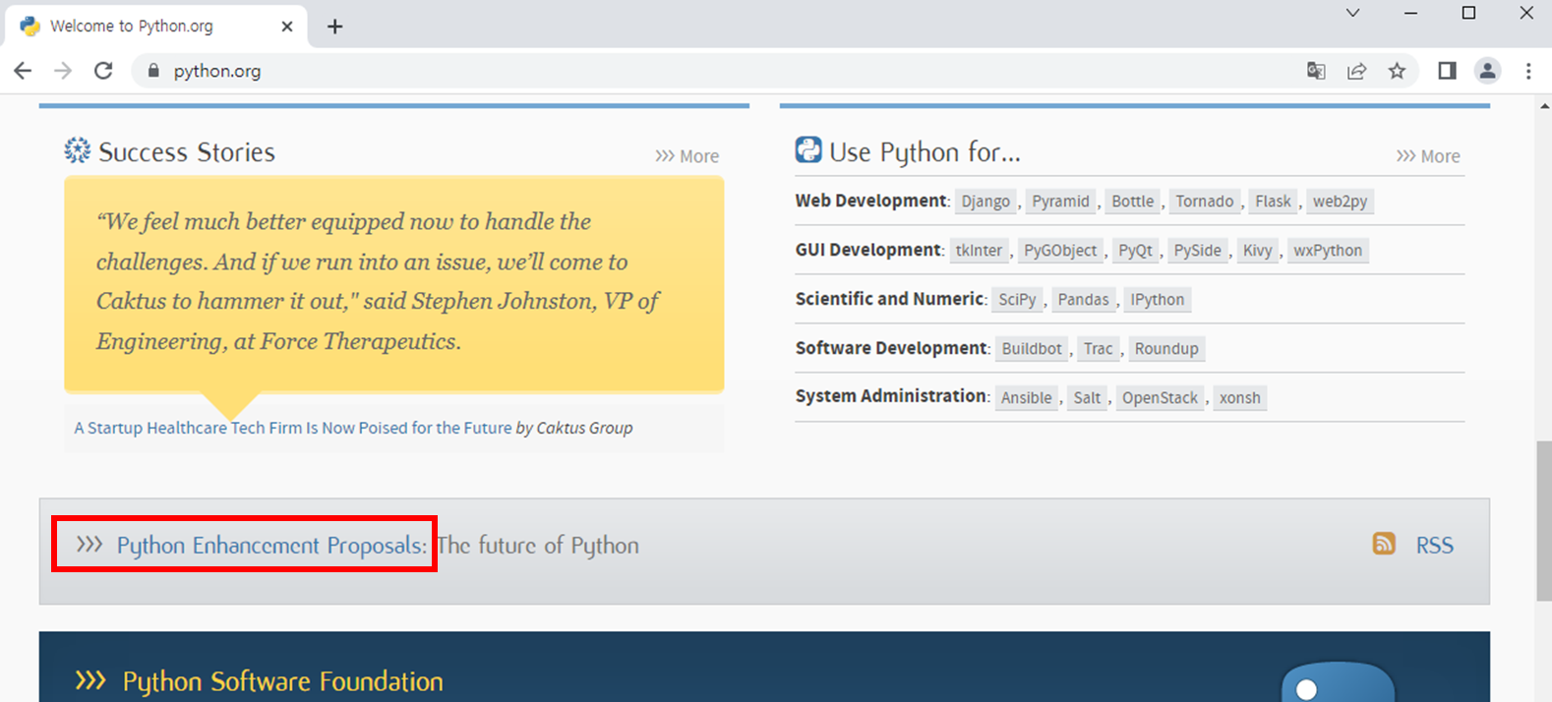Click the scrollbar up arrow
1552x702 pixels.
(1544, 105)
